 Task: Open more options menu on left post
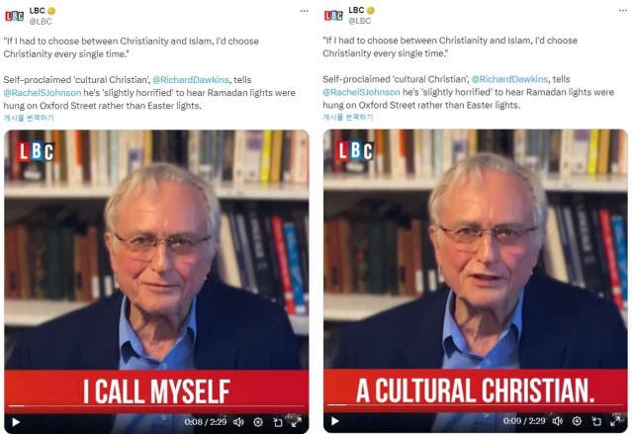coord(304,11)
